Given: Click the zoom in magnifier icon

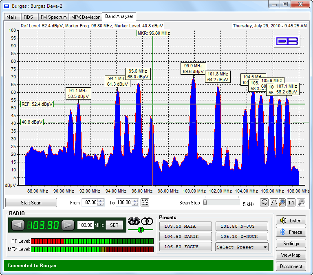Looking at the screenshot, I should coord(282,202).
